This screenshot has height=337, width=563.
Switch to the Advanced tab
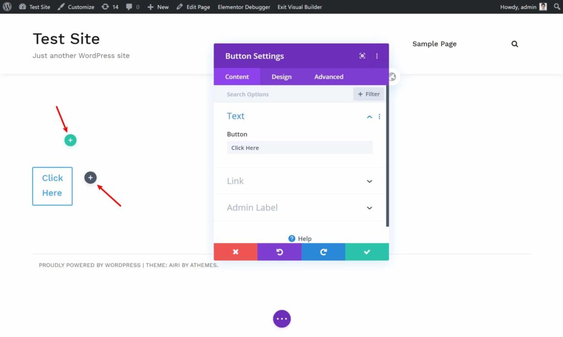[x=329, y=77]
